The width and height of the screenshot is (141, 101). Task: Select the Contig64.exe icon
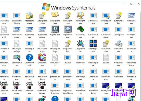click(x=131, y=29)
